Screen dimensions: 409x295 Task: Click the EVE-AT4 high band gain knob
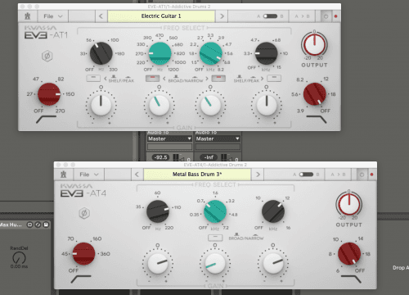pyautogui.click(x=273, y=264)
